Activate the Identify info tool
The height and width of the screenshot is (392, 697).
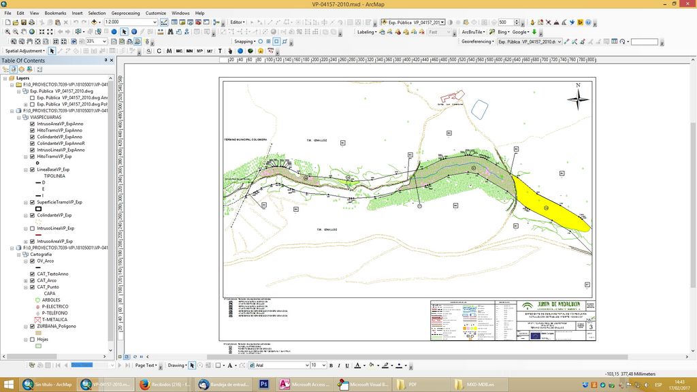click(x=133, y=32)
